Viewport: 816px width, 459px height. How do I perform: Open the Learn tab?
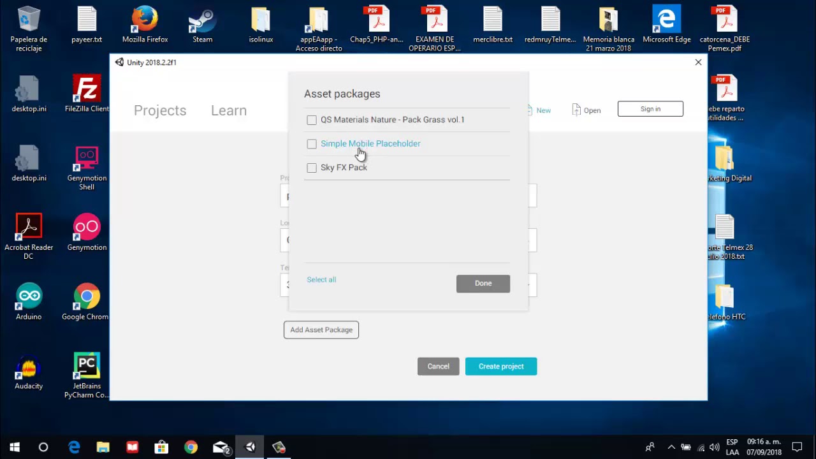pyautogui.click(x=229, y=110)
